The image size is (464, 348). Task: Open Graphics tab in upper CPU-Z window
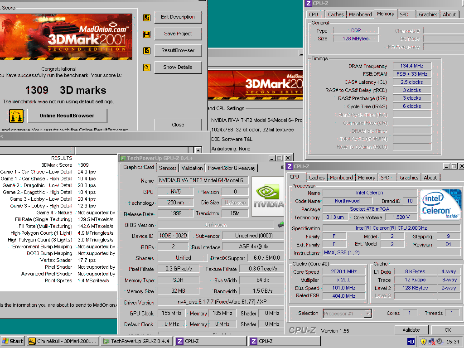(428, 14)
